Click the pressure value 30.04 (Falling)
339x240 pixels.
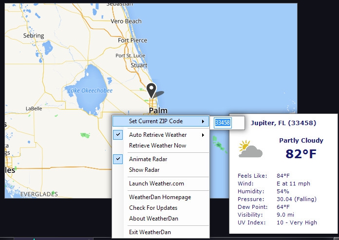[297, 199]
